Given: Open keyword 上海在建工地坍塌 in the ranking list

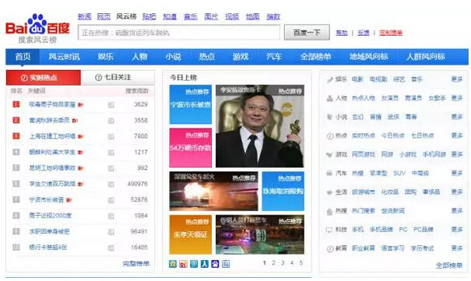Looking at the screenshot, I should click(52, 136).
